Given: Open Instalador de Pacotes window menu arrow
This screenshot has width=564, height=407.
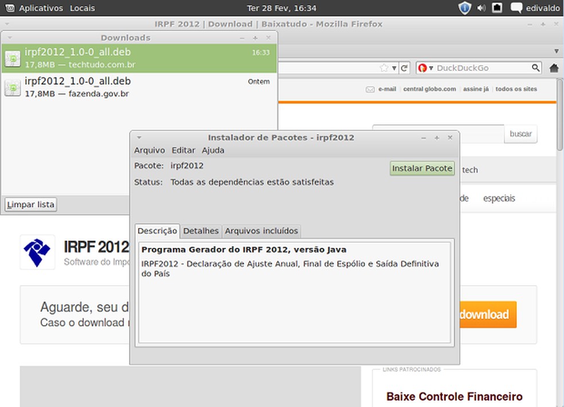Looking at the screenshot, I should (139, 137).
